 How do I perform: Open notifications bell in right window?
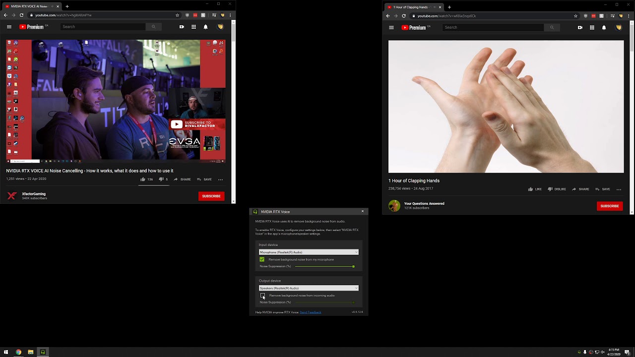pyautogui.click(x=604, y=27)
